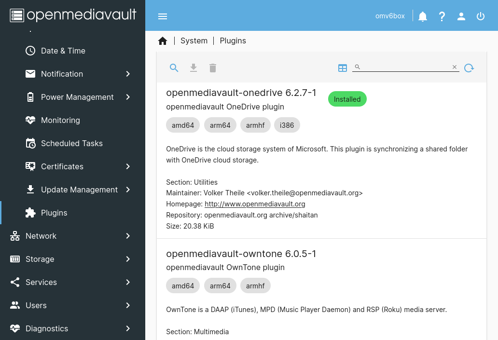Focus the plugin search input field
498x340 pixels.
405,67
